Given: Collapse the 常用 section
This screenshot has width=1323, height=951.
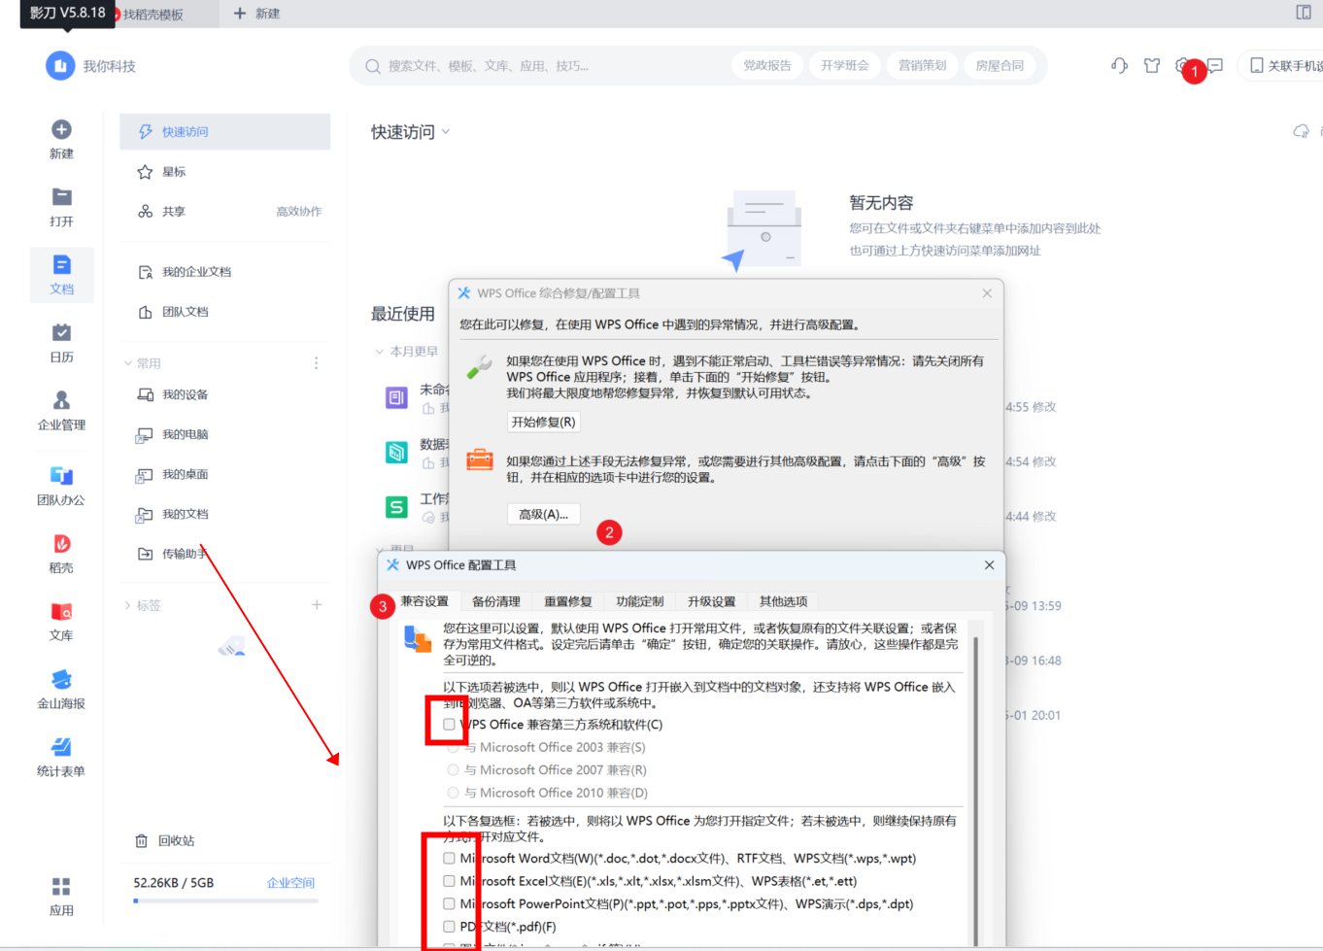Looking at the screenshot, I should 128,363.
